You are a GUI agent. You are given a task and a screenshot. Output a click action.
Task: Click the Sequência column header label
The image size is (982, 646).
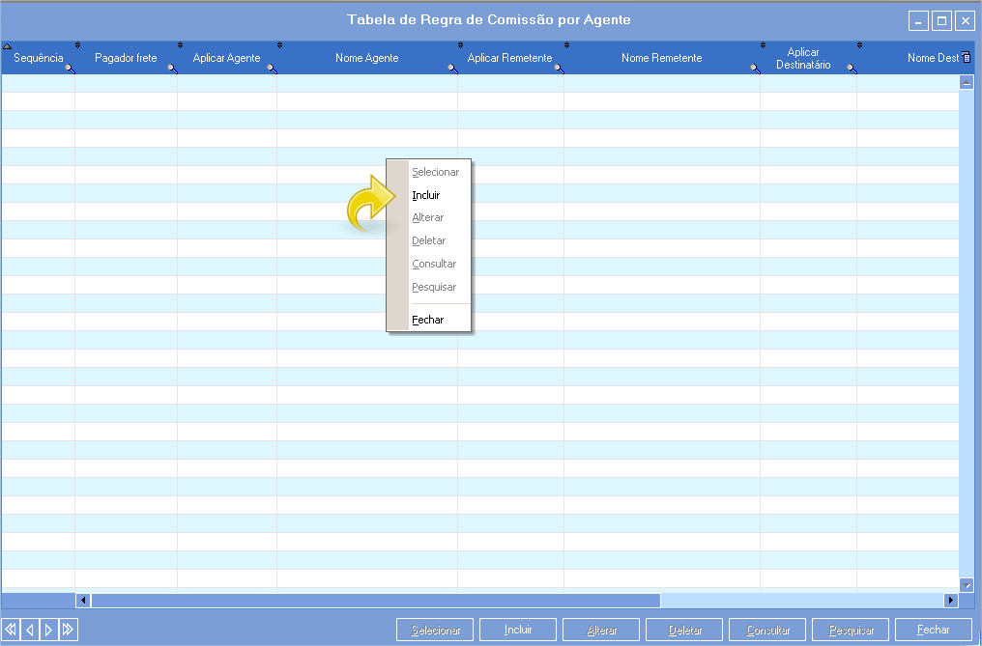point(39,58)
